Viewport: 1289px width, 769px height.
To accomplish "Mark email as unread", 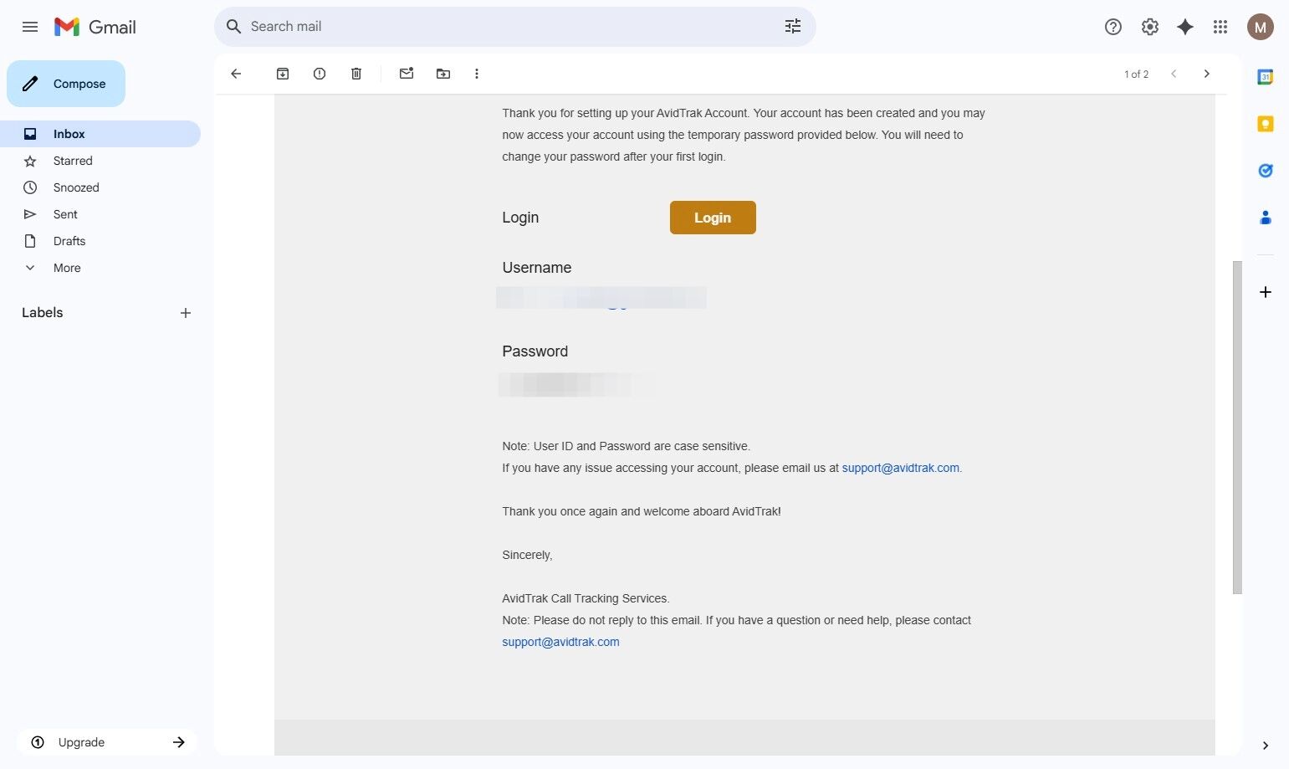I will coord(407,74).
